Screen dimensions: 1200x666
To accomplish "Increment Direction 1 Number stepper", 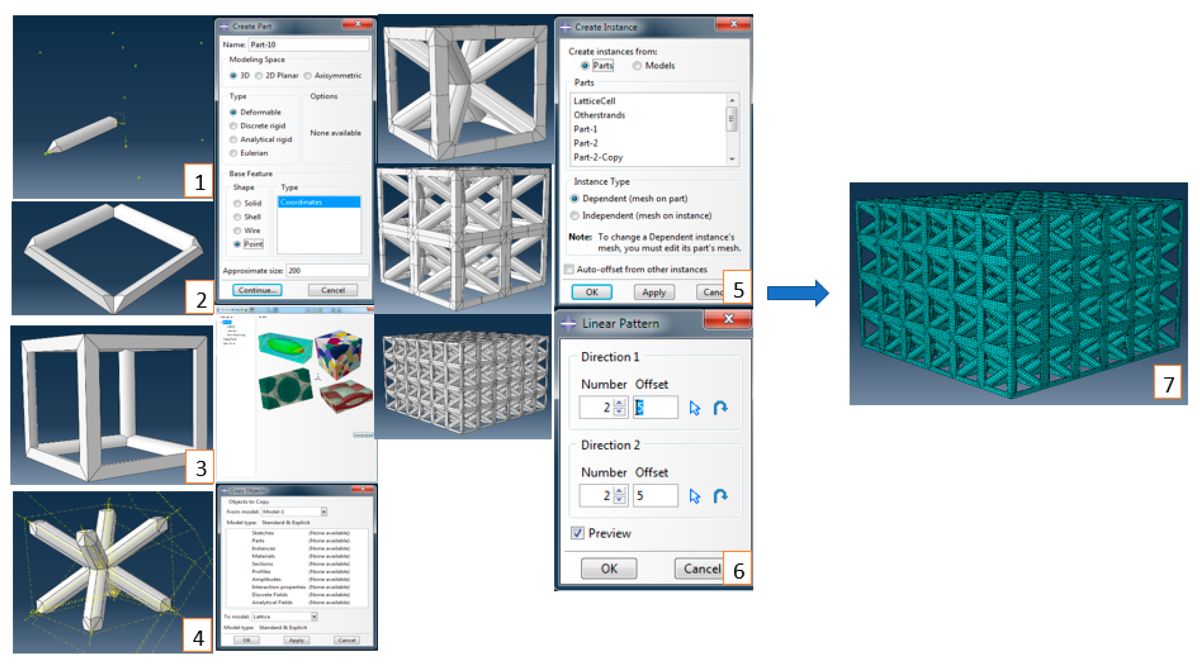I will coord(620,403).
